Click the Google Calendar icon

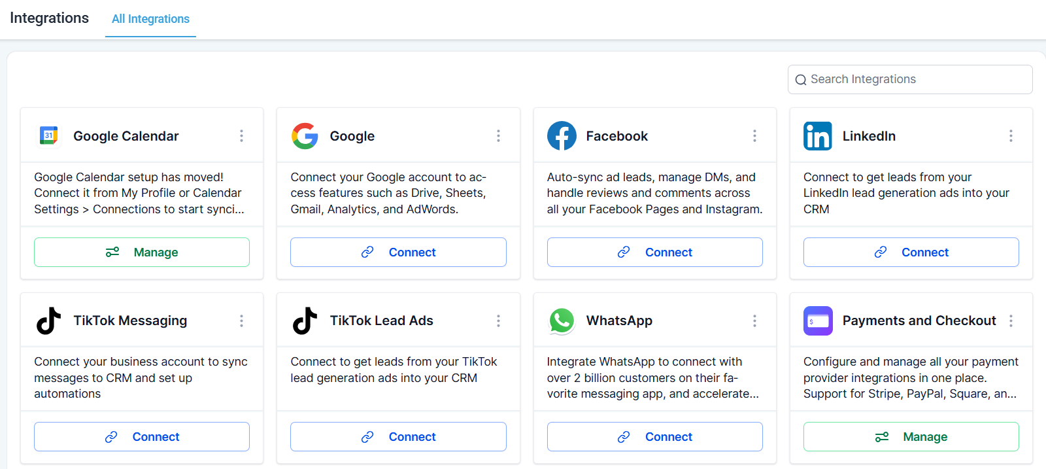[48, 135]
